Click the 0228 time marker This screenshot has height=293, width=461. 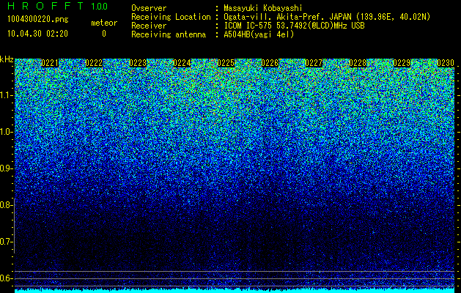point(358,63)
